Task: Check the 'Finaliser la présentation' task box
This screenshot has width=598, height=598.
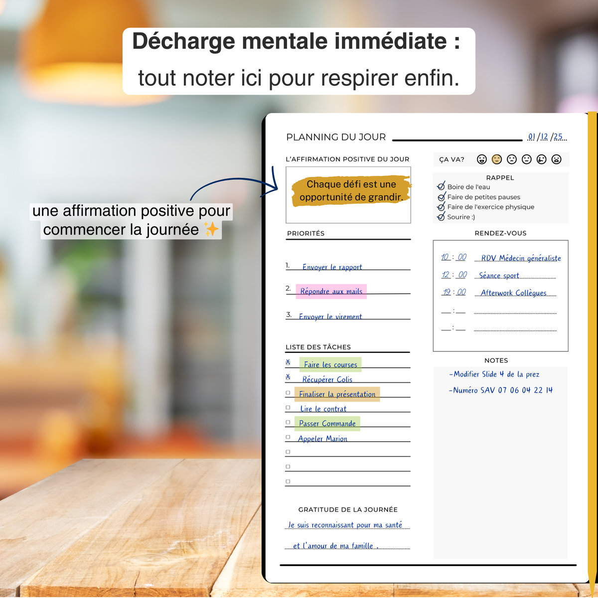Action: (288, 393)
